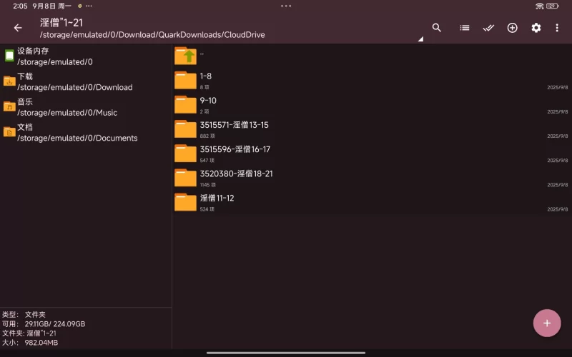Click the current path text in header
Screen dimensions: 572x357
(152, 35)
